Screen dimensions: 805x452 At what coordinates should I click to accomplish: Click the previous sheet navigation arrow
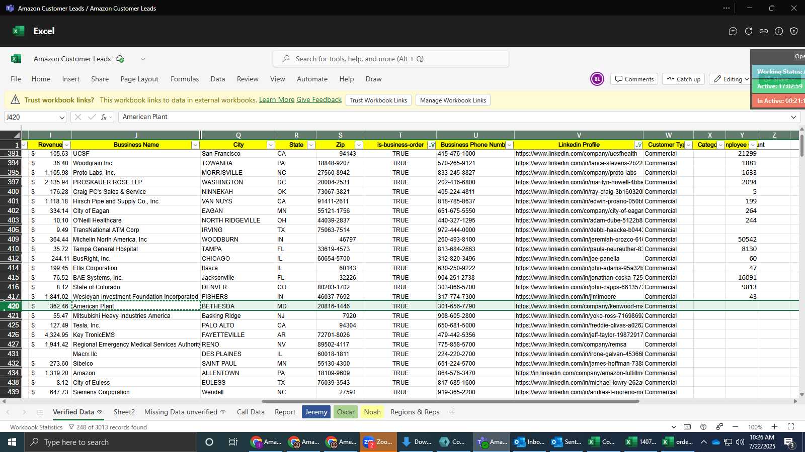coord(8,412)
